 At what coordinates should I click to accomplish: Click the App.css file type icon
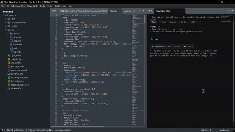click(11, 37)
